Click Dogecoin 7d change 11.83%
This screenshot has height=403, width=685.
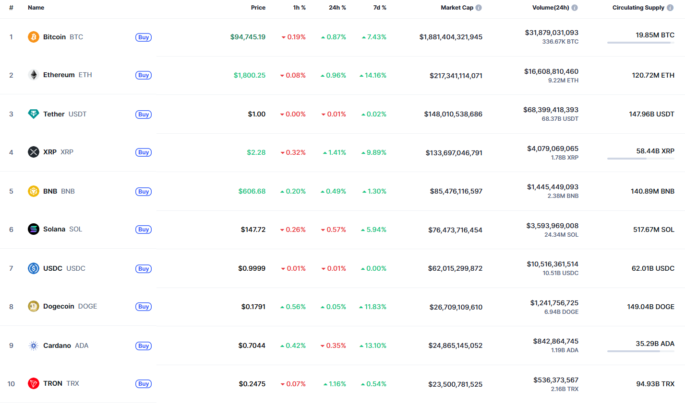tap(373, 307)
